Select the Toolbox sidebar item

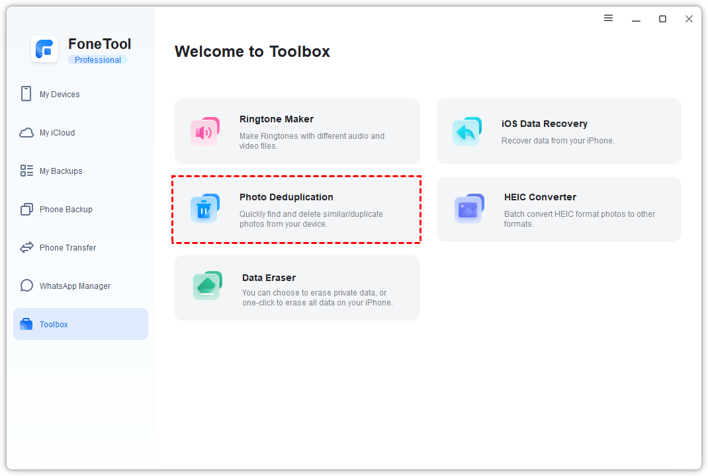point(80,324)
